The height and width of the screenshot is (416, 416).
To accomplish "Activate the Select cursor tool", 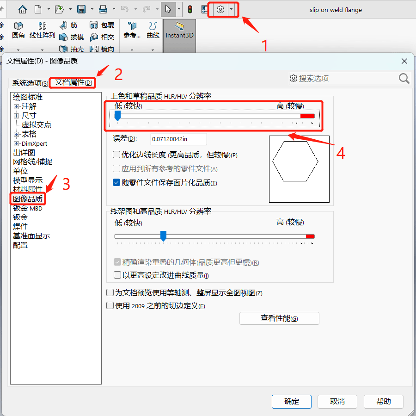I will 168,10.
